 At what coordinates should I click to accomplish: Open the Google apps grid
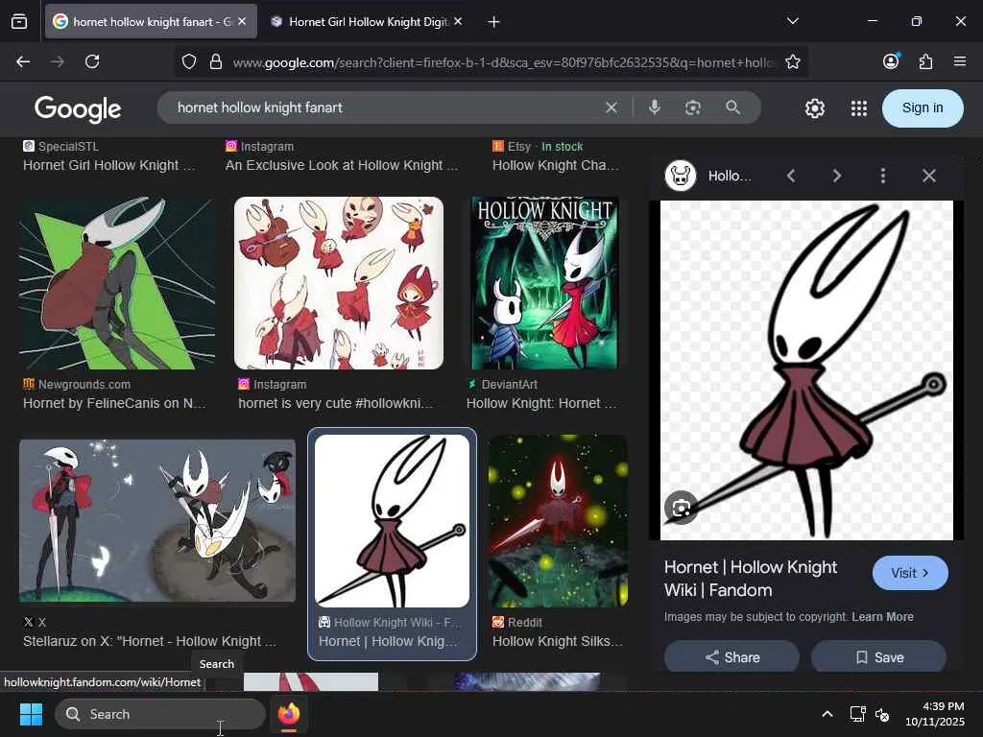[859, 108]
